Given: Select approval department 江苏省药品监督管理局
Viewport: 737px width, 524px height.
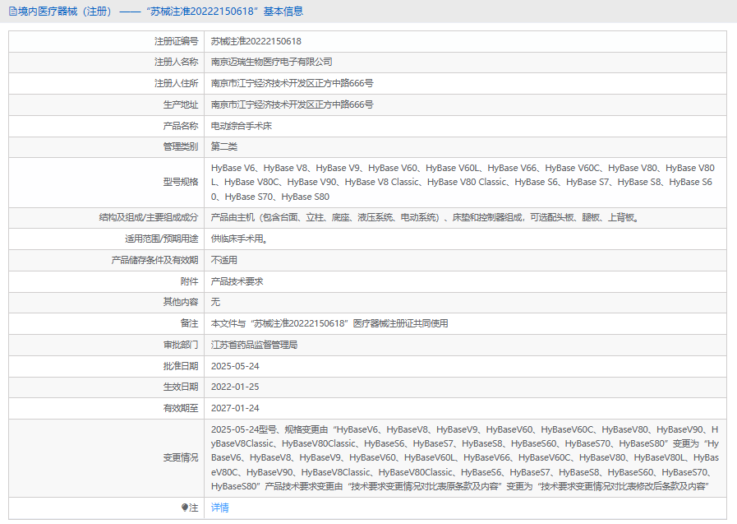Looking at the screenshot, I should coord(254,345).
